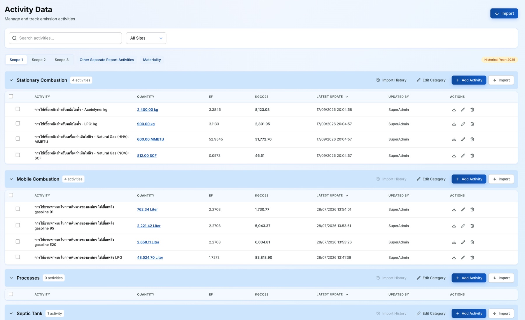
Task: Tick the Acetelyne: kg row checkbox
Action: (18, 109)
